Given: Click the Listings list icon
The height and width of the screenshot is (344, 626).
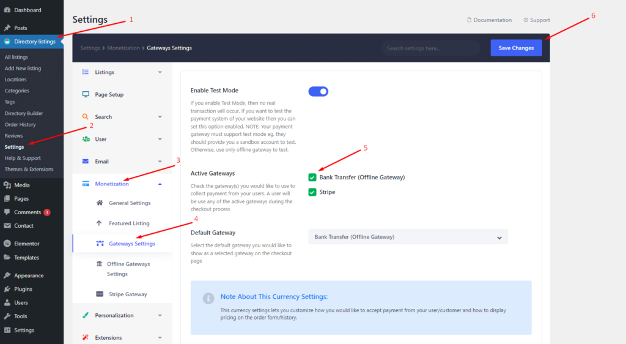Looking at the screenshot, I should tap(85, 72).
